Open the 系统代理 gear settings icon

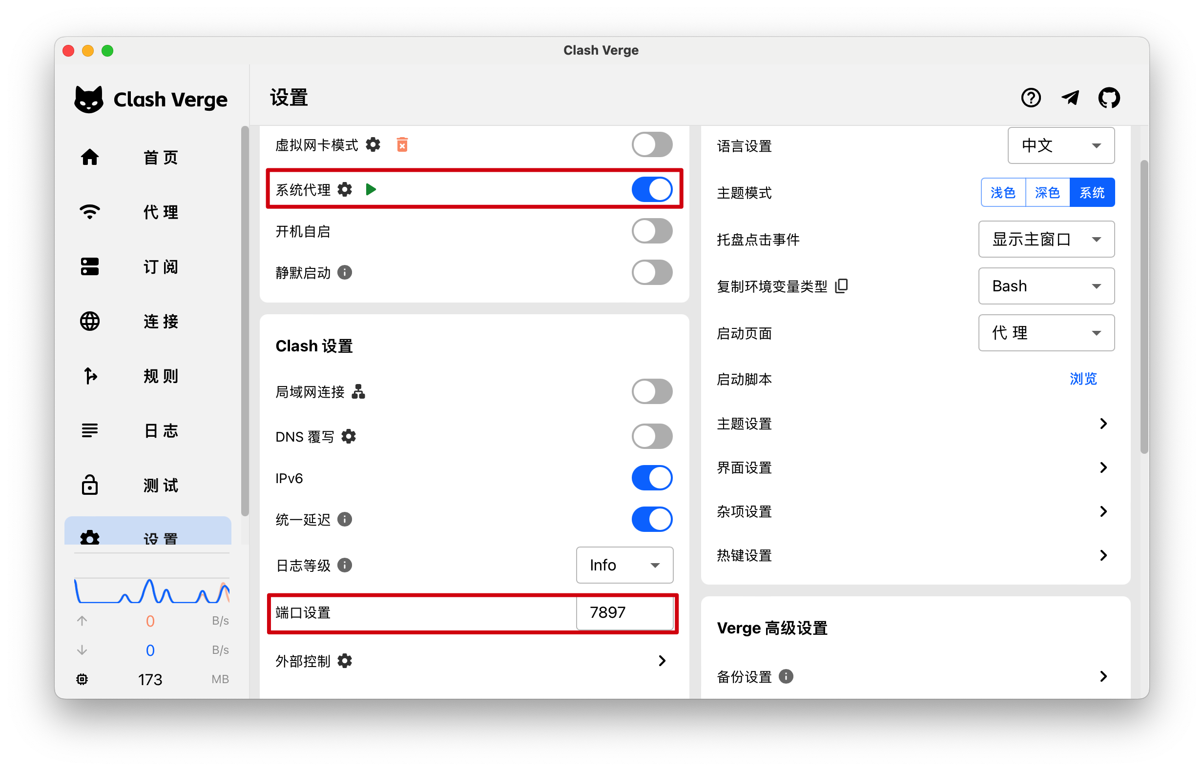pyautogui.click(x=345, y=190)
